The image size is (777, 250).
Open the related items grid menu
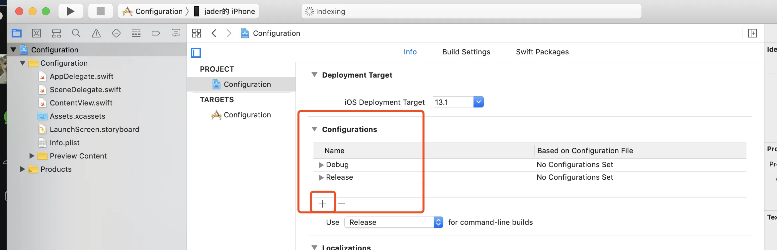click(197, 33)
